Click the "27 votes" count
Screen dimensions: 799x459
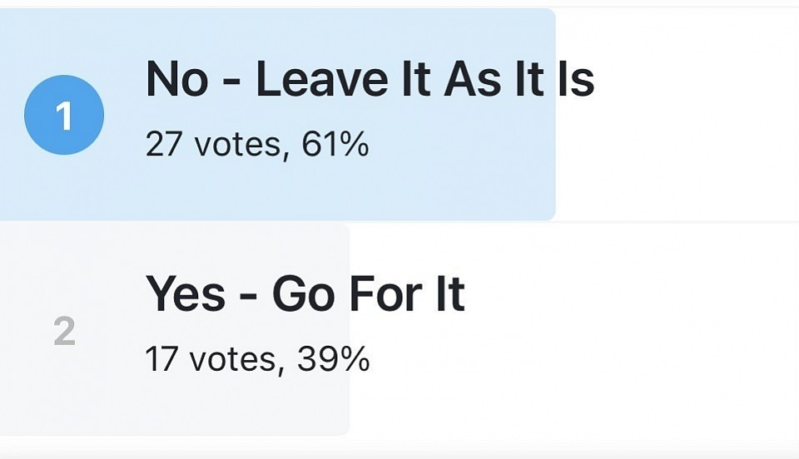tap(213, 146)
